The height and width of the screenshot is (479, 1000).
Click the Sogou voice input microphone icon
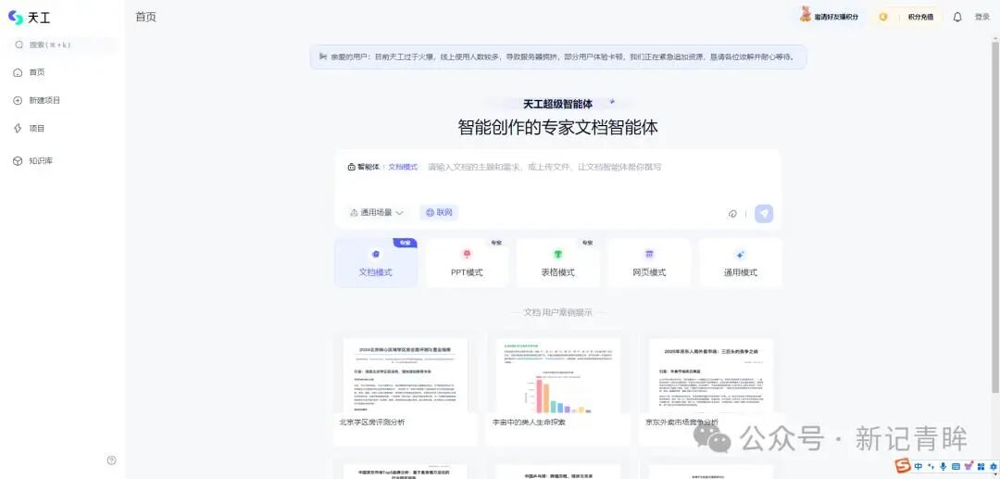tap(944, 466)
